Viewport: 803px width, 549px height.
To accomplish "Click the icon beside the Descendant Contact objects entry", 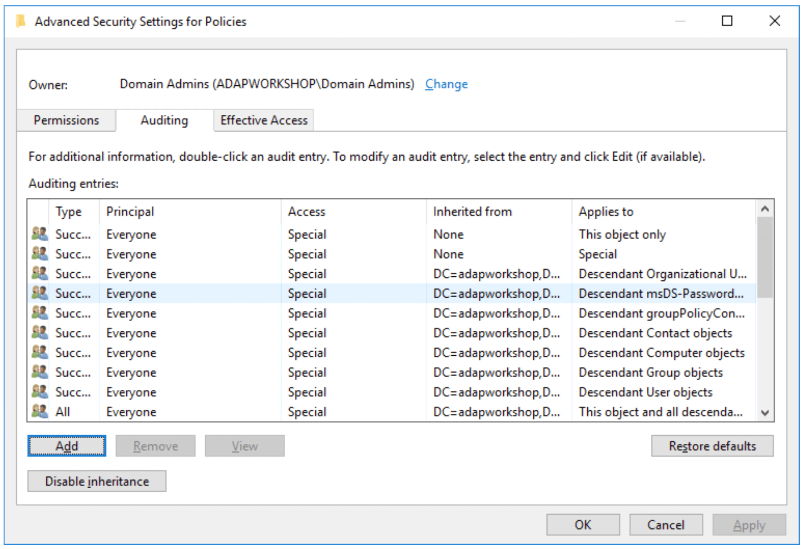I will (40, 333).
